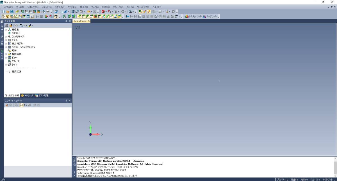Open the グループ(G) menu
337x181 pixels.
(x=118, y=7)
